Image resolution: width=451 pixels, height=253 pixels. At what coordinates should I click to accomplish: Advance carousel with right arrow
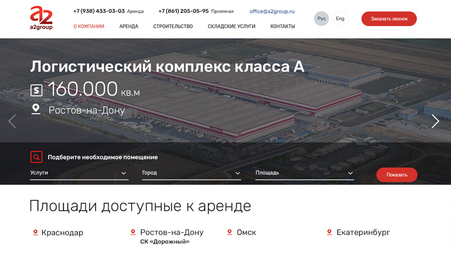(x=435, y=121)
